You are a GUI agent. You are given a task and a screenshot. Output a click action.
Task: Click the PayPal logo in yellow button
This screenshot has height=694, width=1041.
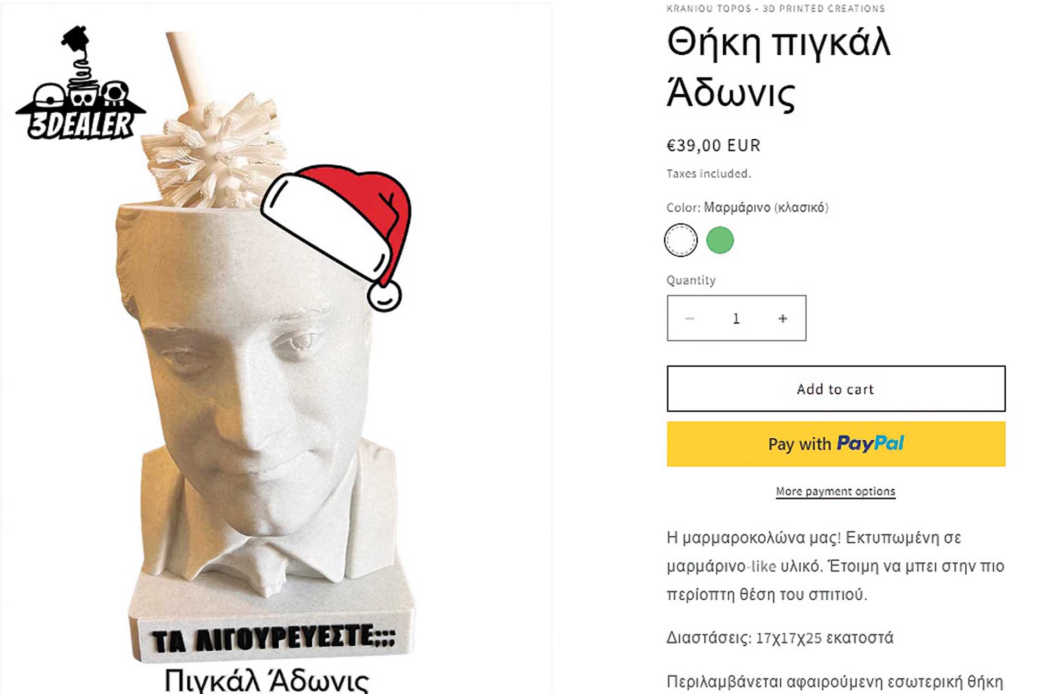pos(870,444)
